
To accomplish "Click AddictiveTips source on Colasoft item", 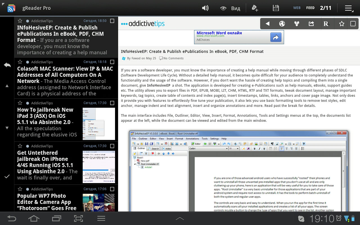I will pos(42,62).
